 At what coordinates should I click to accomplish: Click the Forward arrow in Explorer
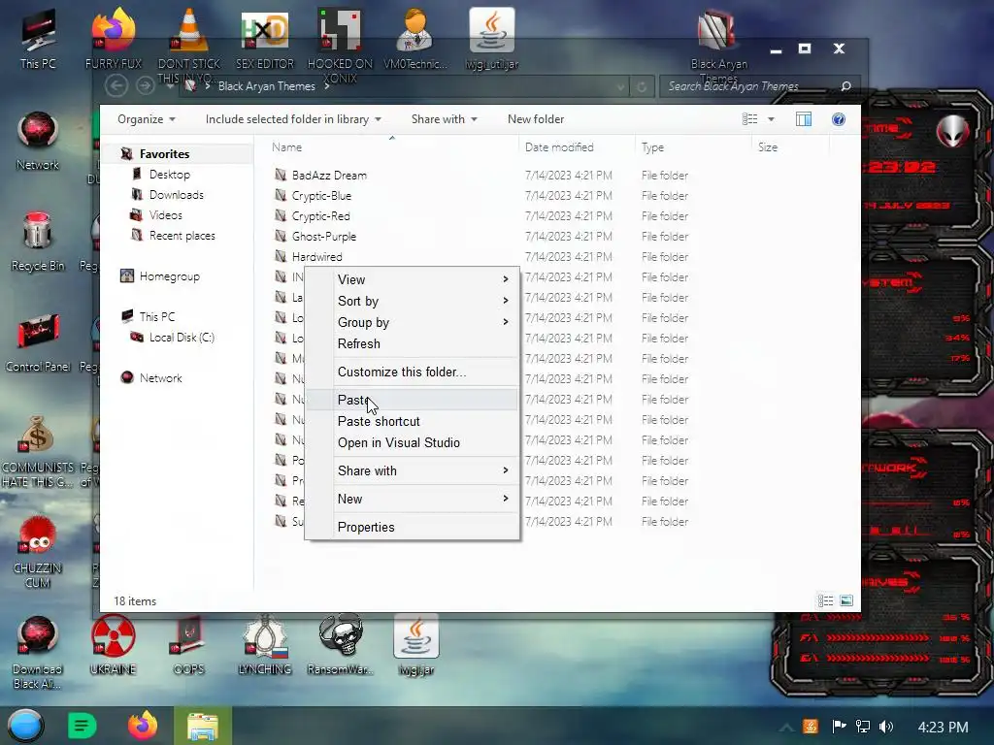146,85
